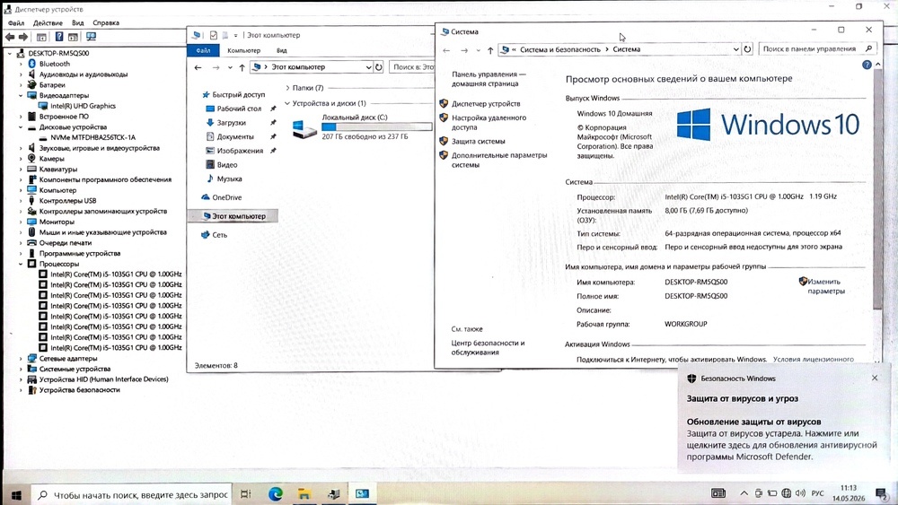Select the Bluetooth device category
Viewport: 898px width, 505px height.
coord(55,64)
